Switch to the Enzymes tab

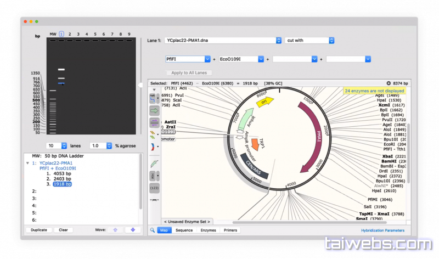(208, 230)
